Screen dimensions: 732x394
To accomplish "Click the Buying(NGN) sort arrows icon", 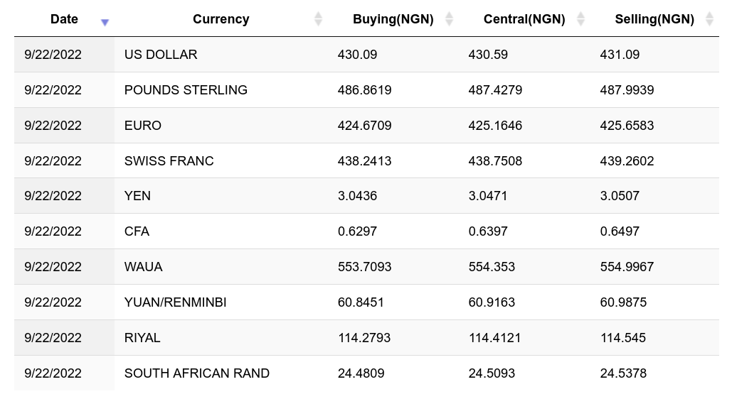I will (x=449, y=19).
